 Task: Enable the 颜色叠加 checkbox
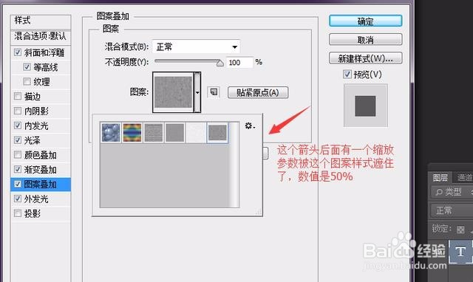pyautogui.click(x=18, y=154)
